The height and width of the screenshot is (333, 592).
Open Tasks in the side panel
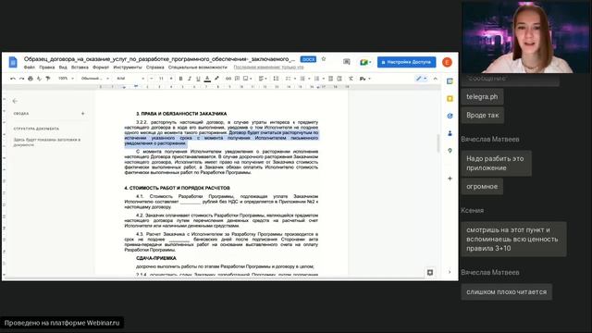pyautogui.click(x=450, y=116)
